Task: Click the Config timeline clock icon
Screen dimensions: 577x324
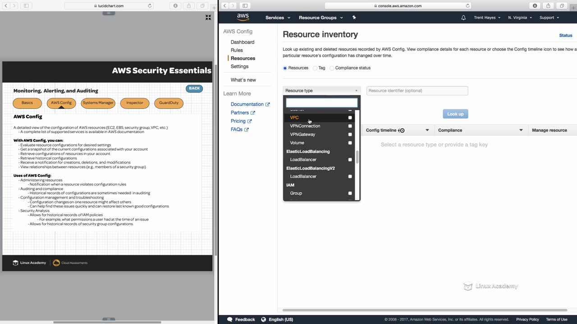Action: tap(402, 130)
